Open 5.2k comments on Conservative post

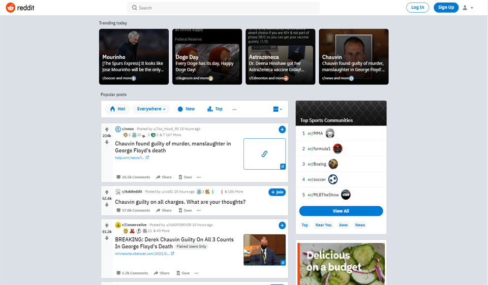point(132,273)
